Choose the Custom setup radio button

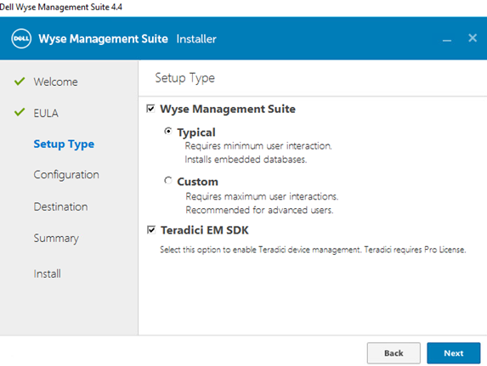[x=168, y=180]
